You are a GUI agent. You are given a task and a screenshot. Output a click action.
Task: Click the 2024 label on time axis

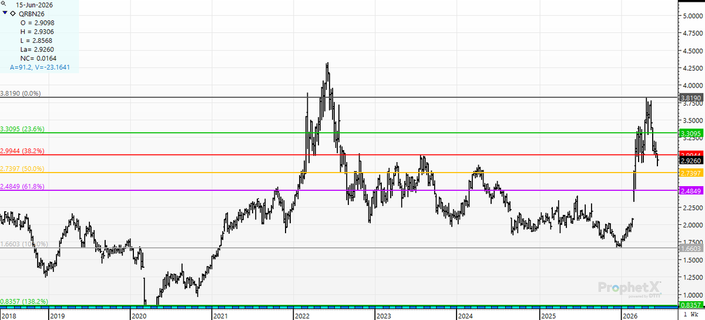point(465,315)
